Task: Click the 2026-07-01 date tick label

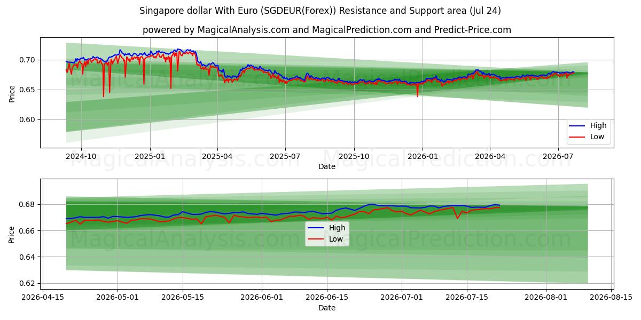Action: [402, 298]
